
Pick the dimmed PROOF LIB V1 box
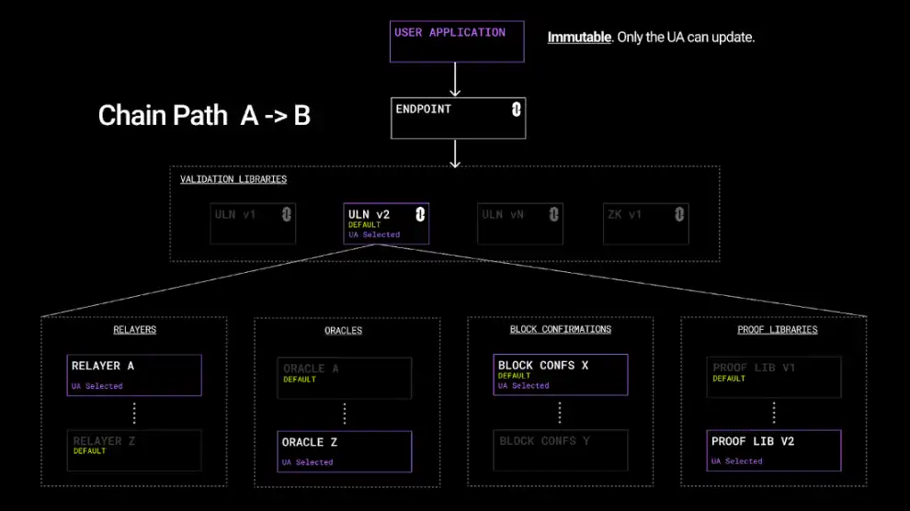tap(774, 377)
